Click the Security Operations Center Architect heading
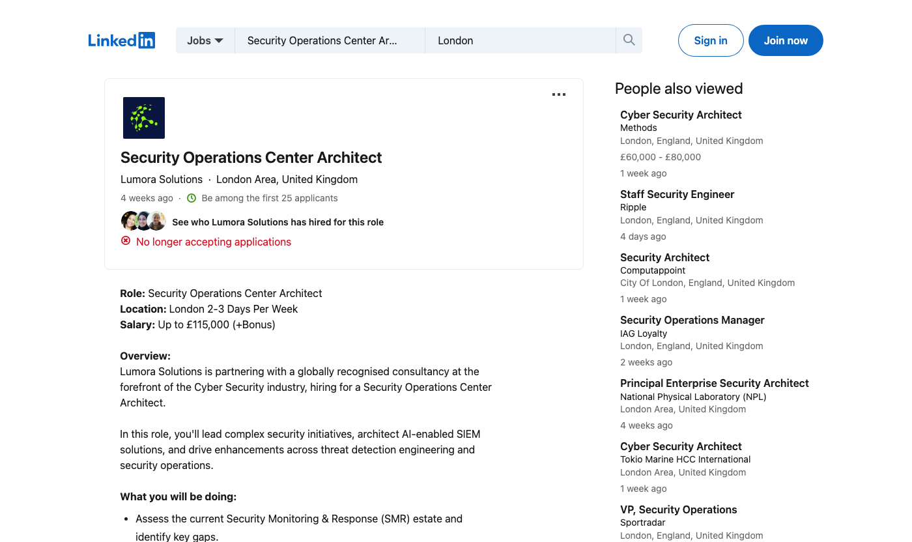This screenshot has width=912, height=542. click(x=251, y=158)
